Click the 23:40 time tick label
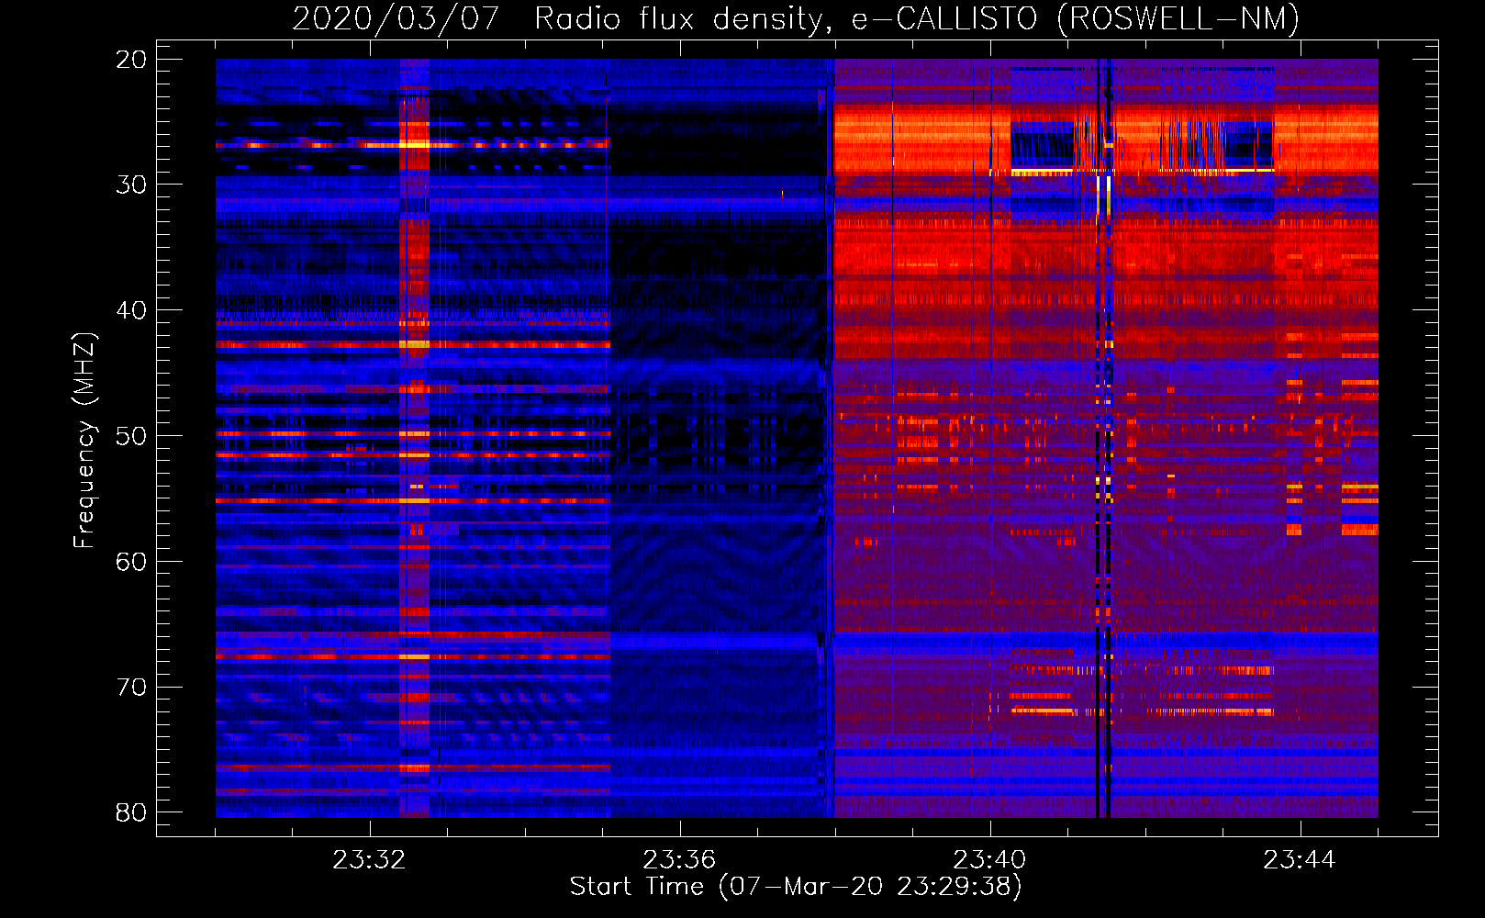This screenshot has height=918, width=1485. (989, 860)
